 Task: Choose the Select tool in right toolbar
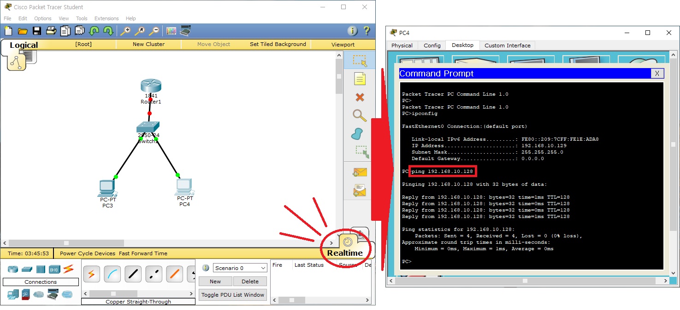pos(360,61)
